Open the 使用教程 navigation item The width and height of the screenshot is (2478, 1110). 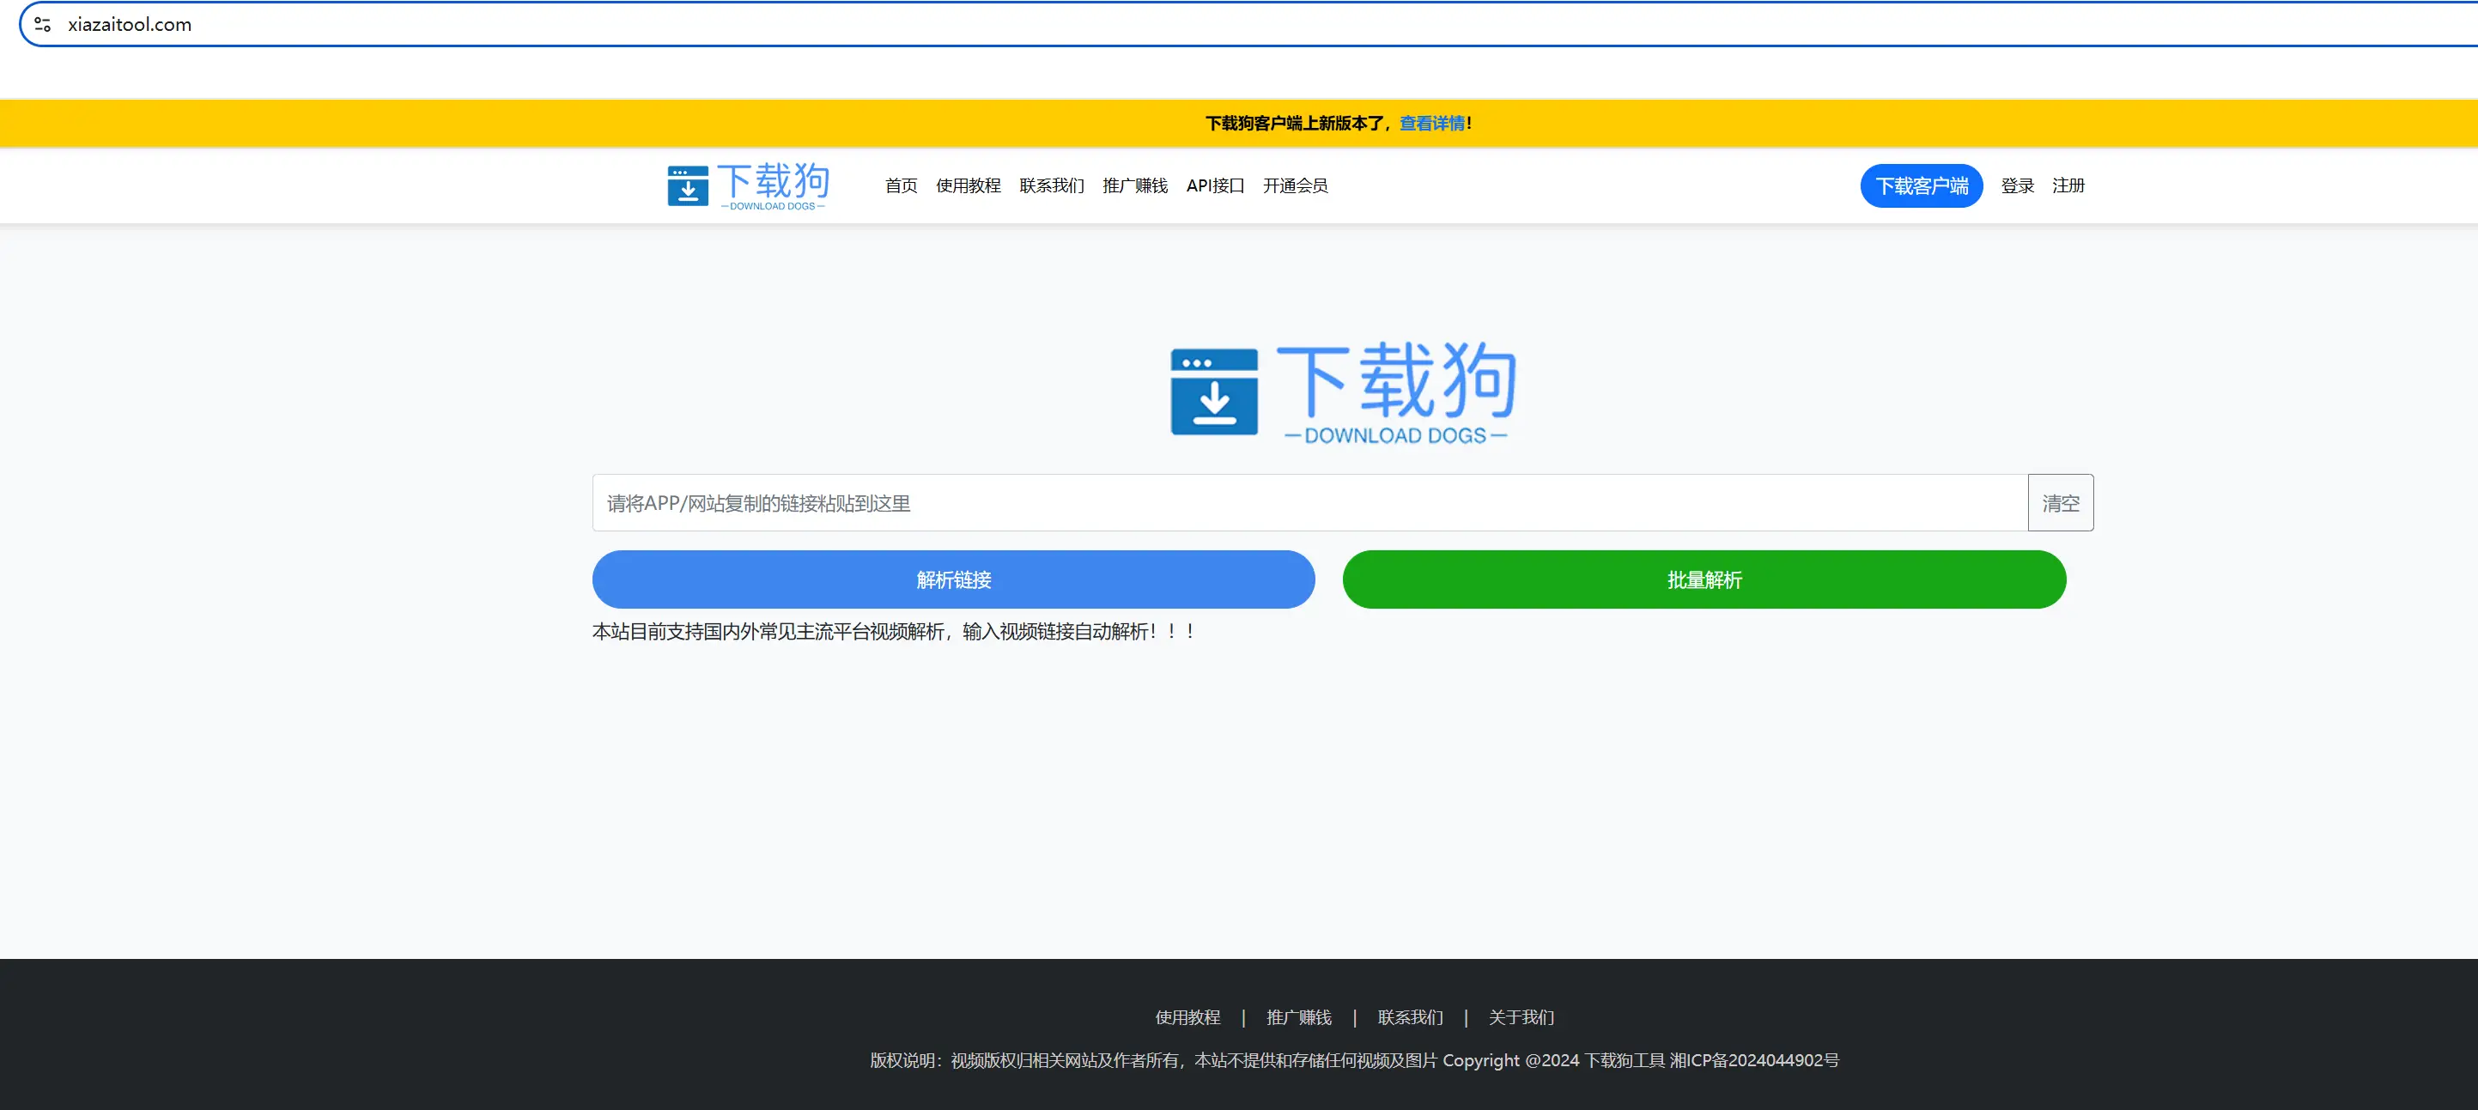968,185
